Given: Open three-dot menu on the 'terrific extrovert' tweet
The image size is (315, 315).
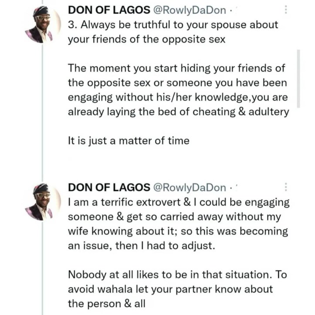Looking at the screenshot, I should tap(286, 187).
